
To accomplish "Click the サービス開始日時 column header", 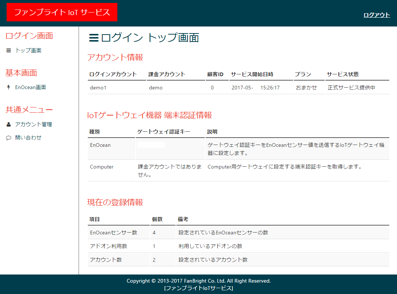I will click(x=252, y=74).
